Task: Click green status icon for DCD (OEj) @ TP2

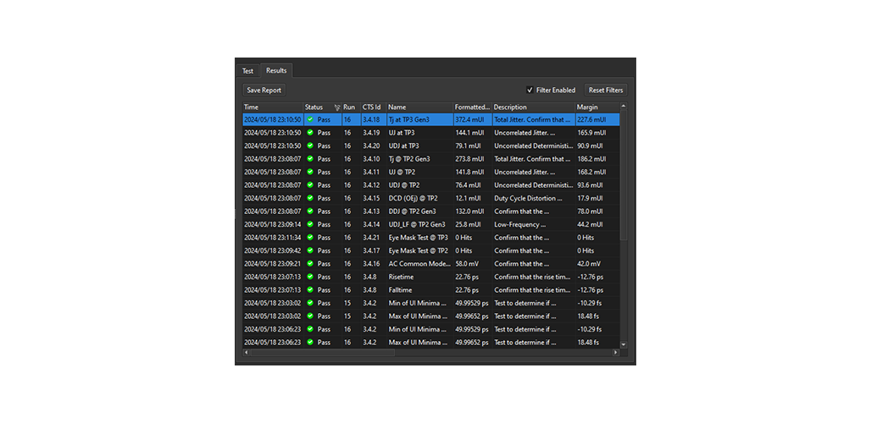Action: coord(310,198)
